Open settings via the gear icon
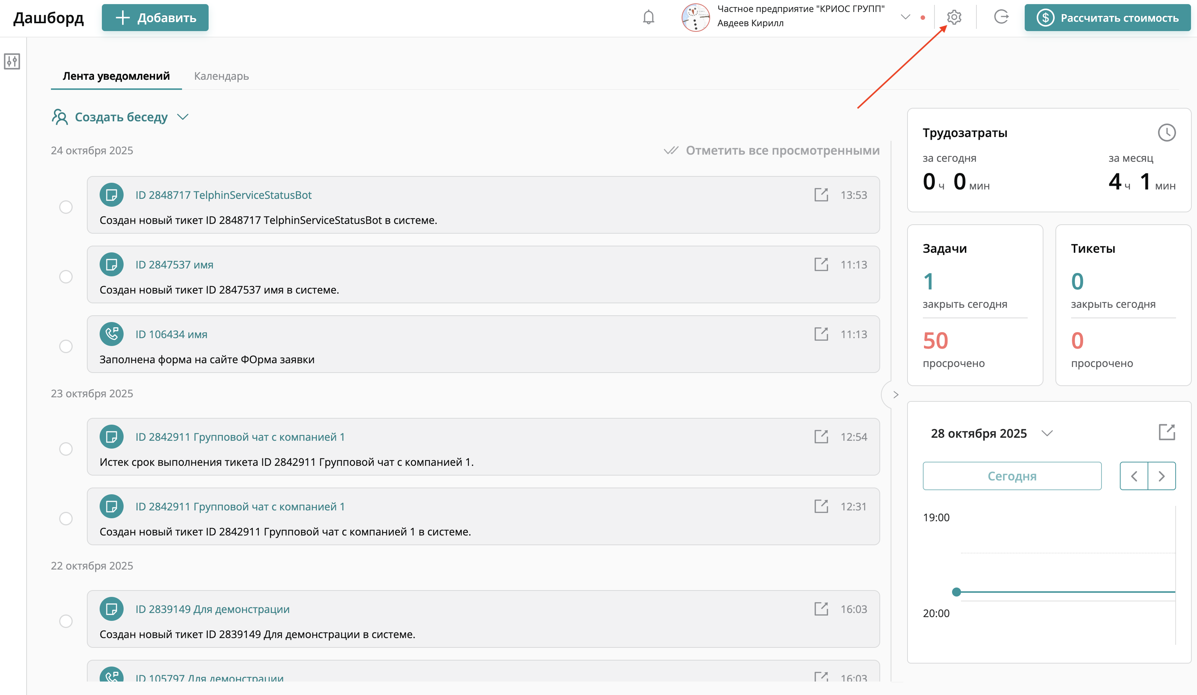1197x695 pixels. click(x=954, y=18)
